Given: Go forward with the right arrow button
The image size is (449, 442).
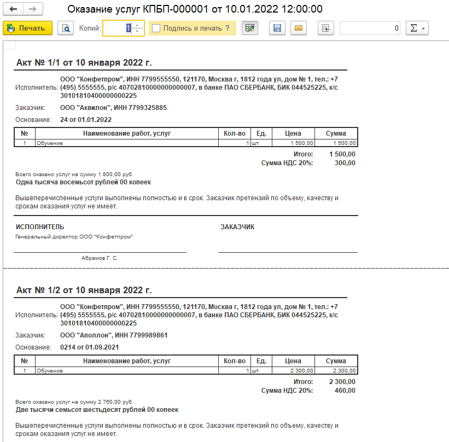Looking at the screenshot, I should coord(33,9).
